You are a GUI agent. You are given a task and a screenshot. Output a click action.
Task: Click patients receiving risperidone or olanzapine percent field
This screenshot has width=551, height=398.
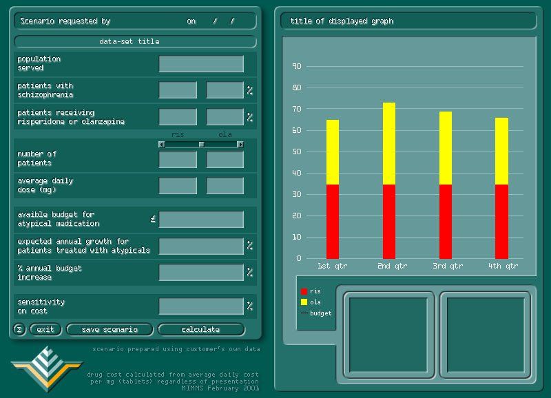pos(225,116)
